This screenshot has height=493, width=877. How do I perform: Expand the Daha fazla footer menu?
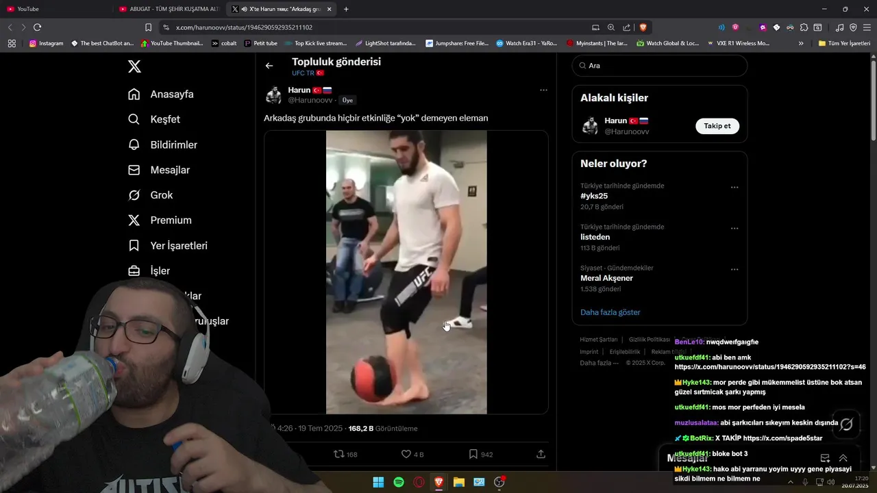point(599,363)
